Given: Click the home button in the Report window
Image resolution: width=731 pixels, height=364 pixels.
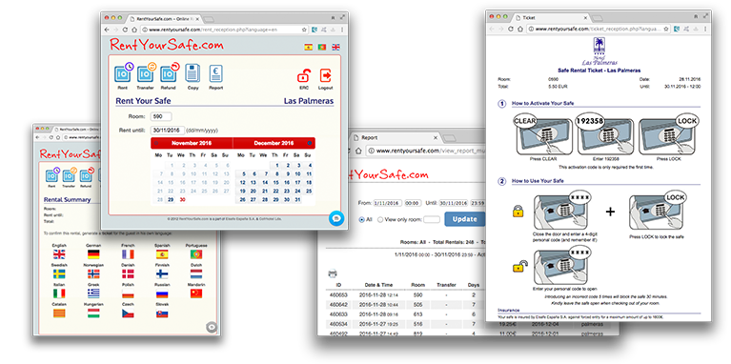Looking at the screenshot, I should [358, 151].
